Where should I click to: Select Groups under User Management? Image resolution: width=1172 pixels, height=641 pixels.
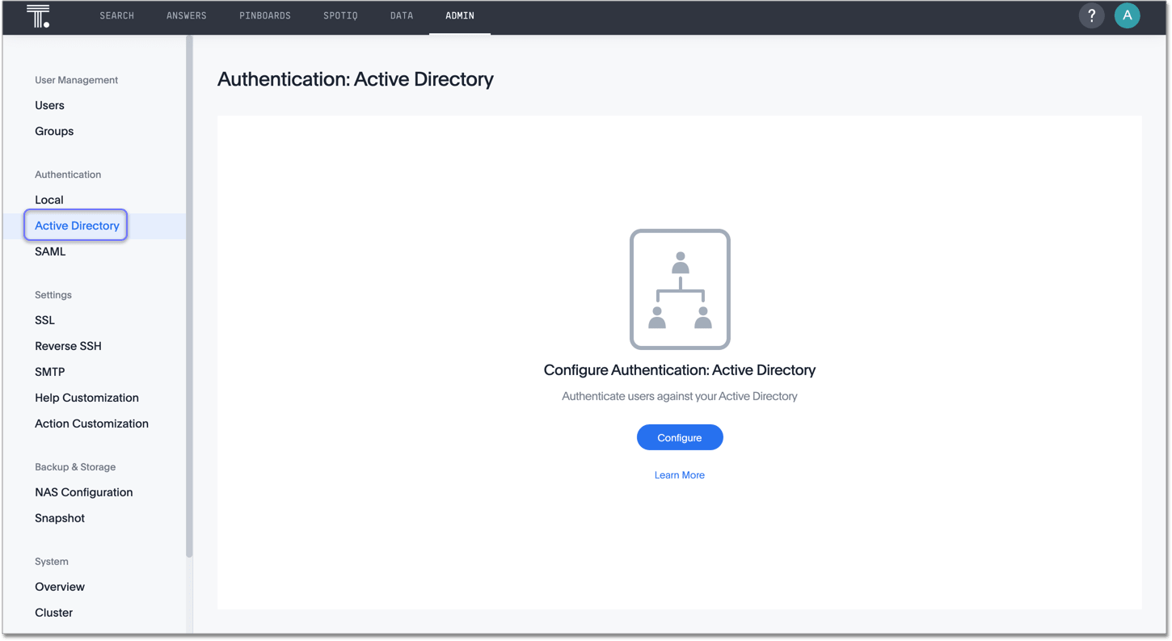click(x=54, y=131)
